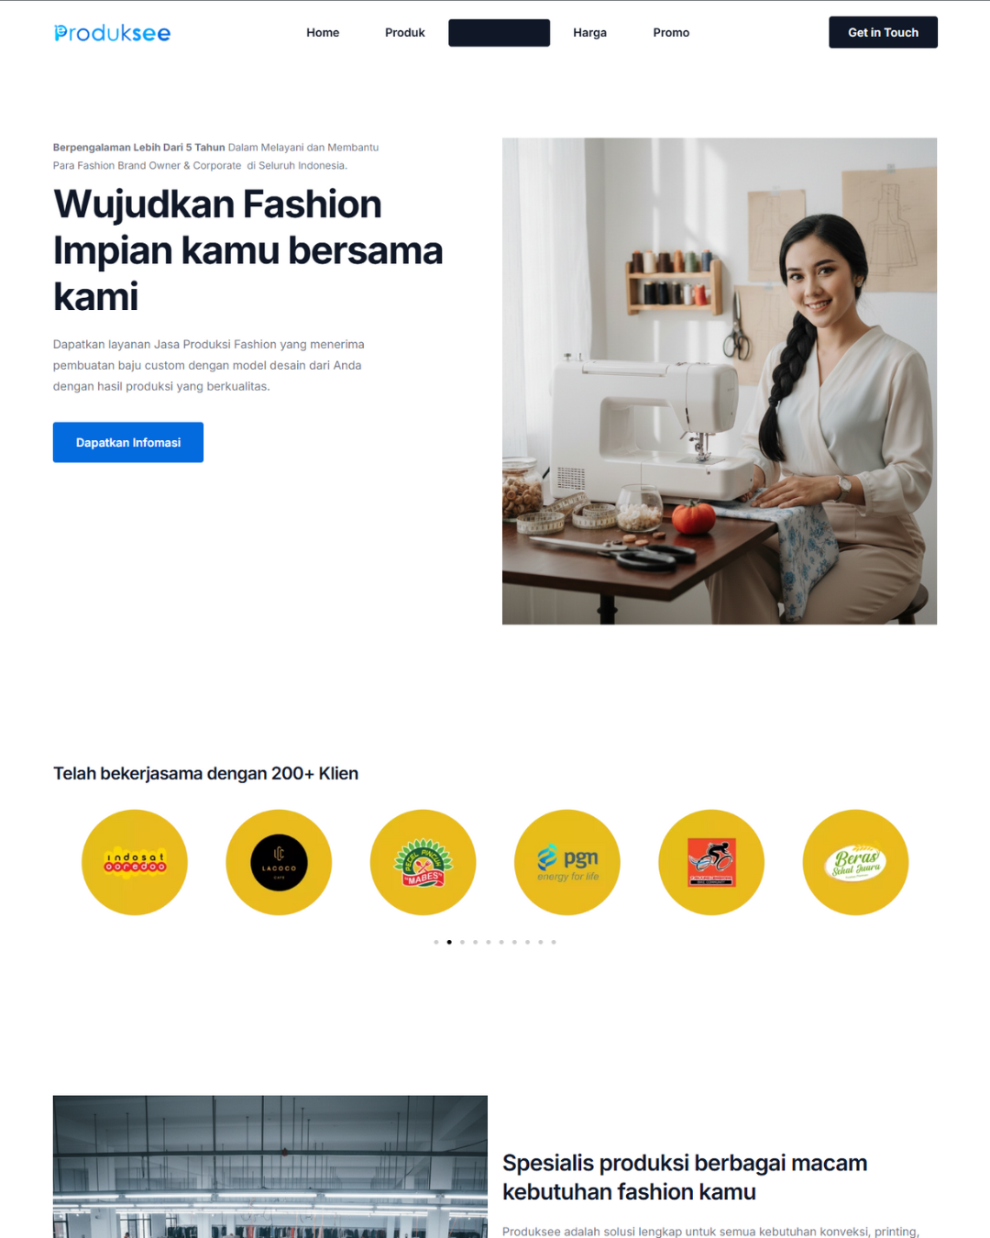This screenshot has width=990, height=1238.
Task: Open the PGN energy for life logo
Action: coord(567,862)
